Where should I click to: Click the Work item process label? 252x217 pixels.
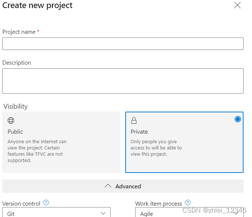(158, 203)
